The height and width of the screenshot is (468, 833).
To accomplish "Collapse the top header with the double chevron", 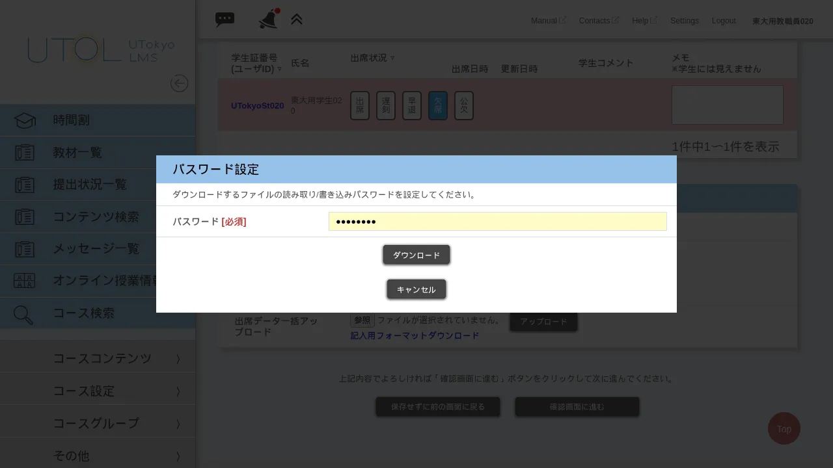I will click(297, 19).
